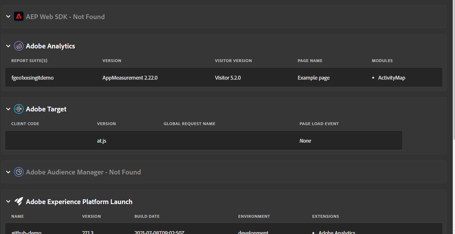Collapse the Adobe Analytics section chevron
The image size is (455, 234).
pos(8,46)
